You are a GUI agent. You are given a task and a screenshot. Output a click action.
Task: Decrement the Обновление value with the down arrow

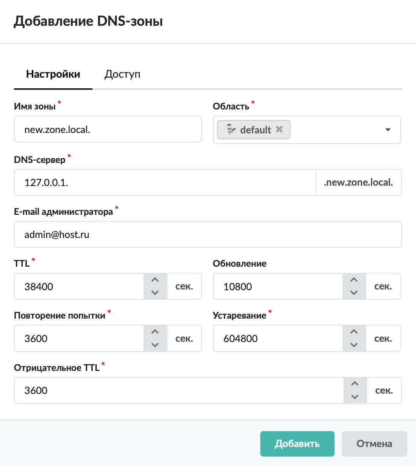tap(354, 292)
